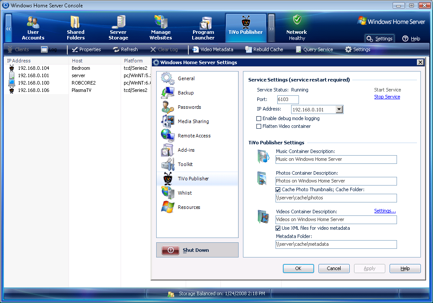This screenshot has width=433, height=303.
Task: Select the TiVo Publisher tab
Action: point(246,28)
